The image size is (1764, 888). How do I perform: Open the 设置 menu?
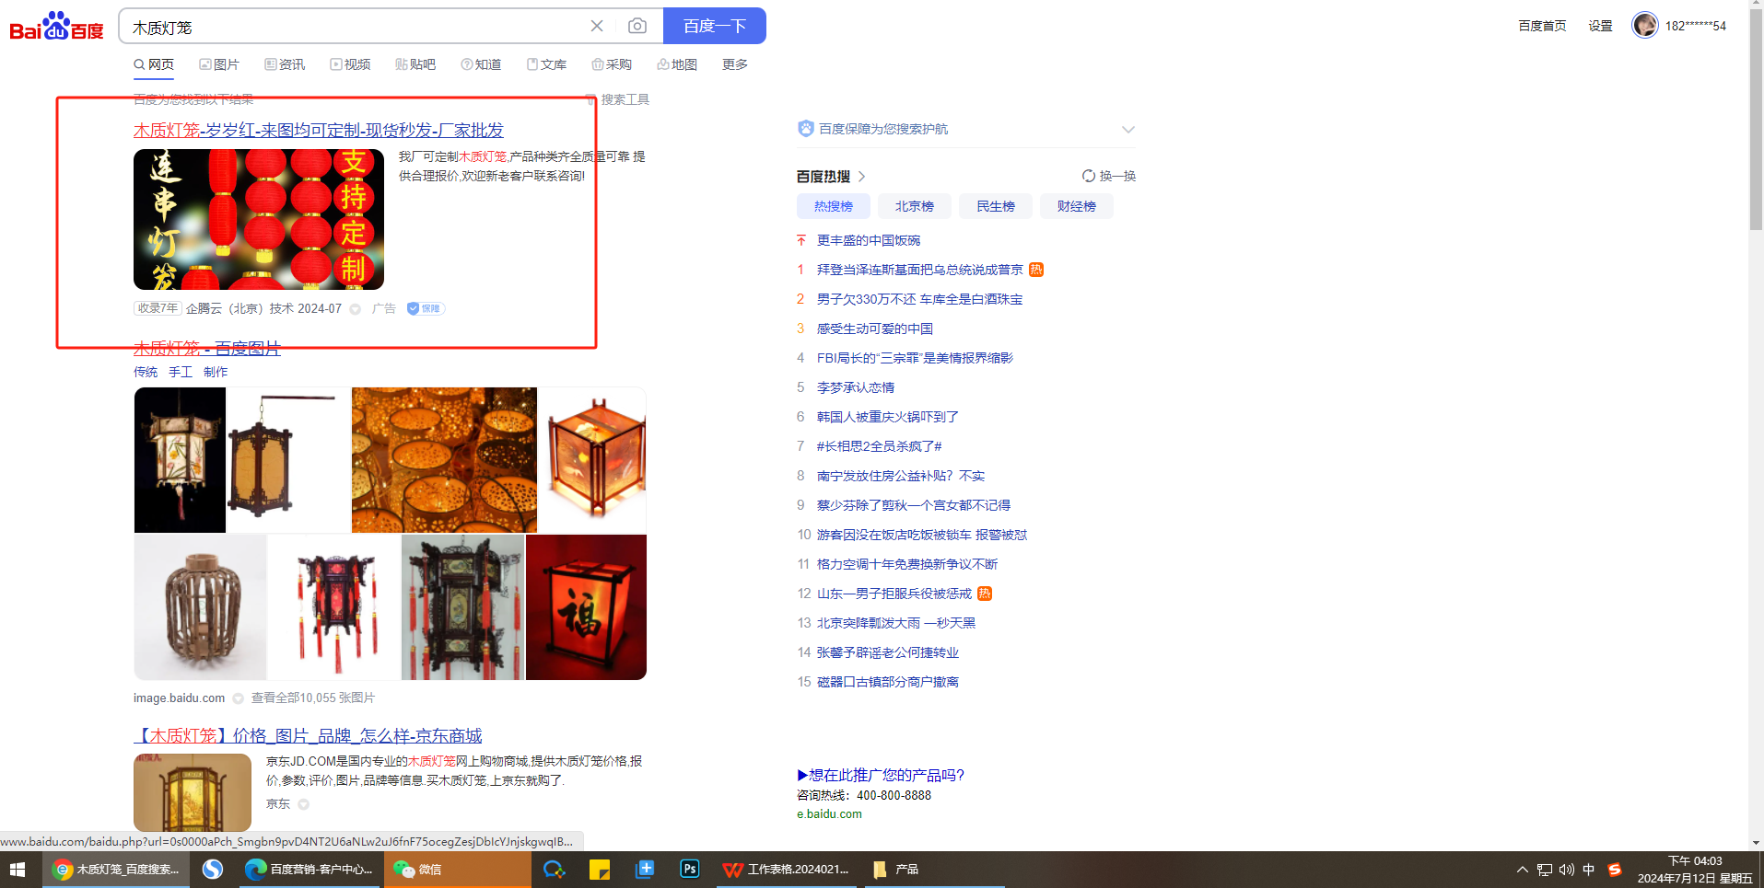click(1600, 26)
